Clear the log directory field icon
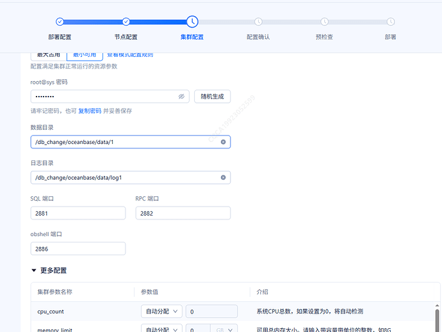 pos(223,177)
